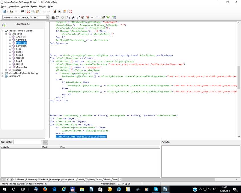
Task: Open the Fenster menu
Action: [x=42, y=7]
